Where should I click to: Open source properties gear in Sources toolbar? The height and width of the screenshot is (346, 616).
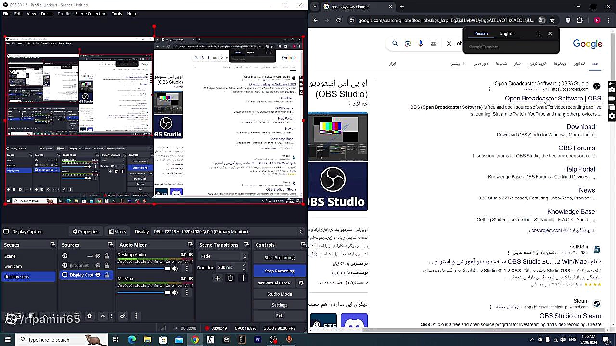coord(90,316)
